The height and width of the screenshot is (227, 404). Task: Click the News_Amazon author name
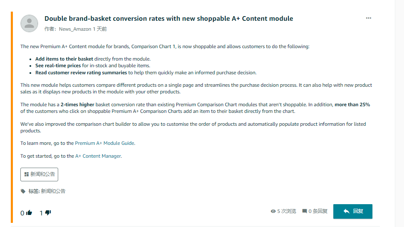(75, 29)
